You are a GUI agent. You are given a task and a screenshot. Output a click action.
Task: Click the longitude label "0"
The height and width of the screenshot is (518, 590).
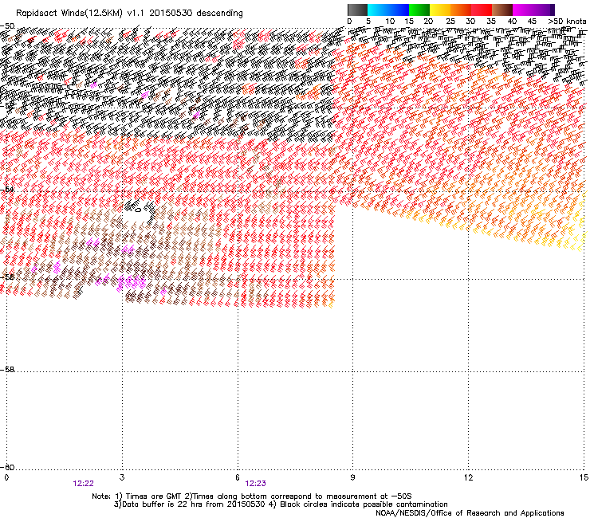click(6, 477)
